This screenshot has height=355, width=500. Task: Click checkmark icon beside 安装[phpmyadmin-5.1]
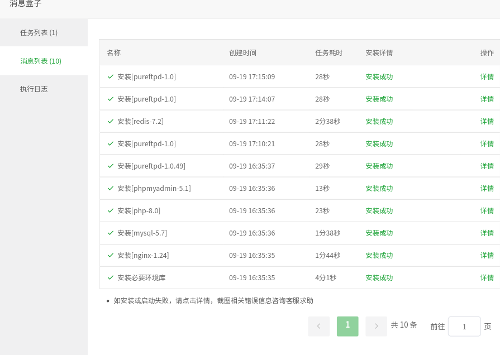tap(111, 188)
